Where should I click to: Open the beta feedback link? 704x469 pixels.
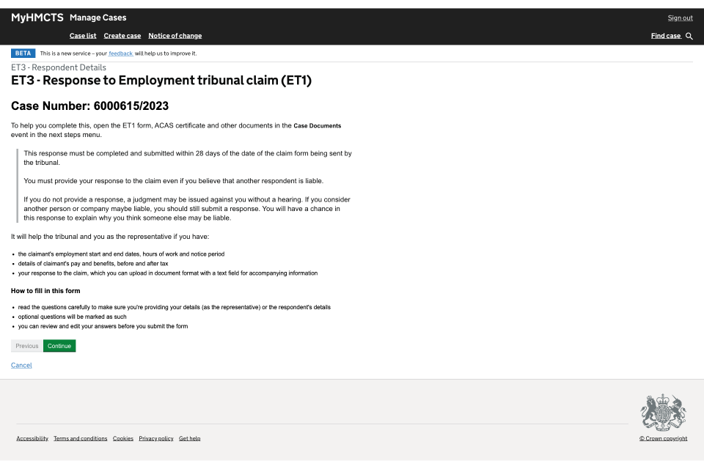121,53
